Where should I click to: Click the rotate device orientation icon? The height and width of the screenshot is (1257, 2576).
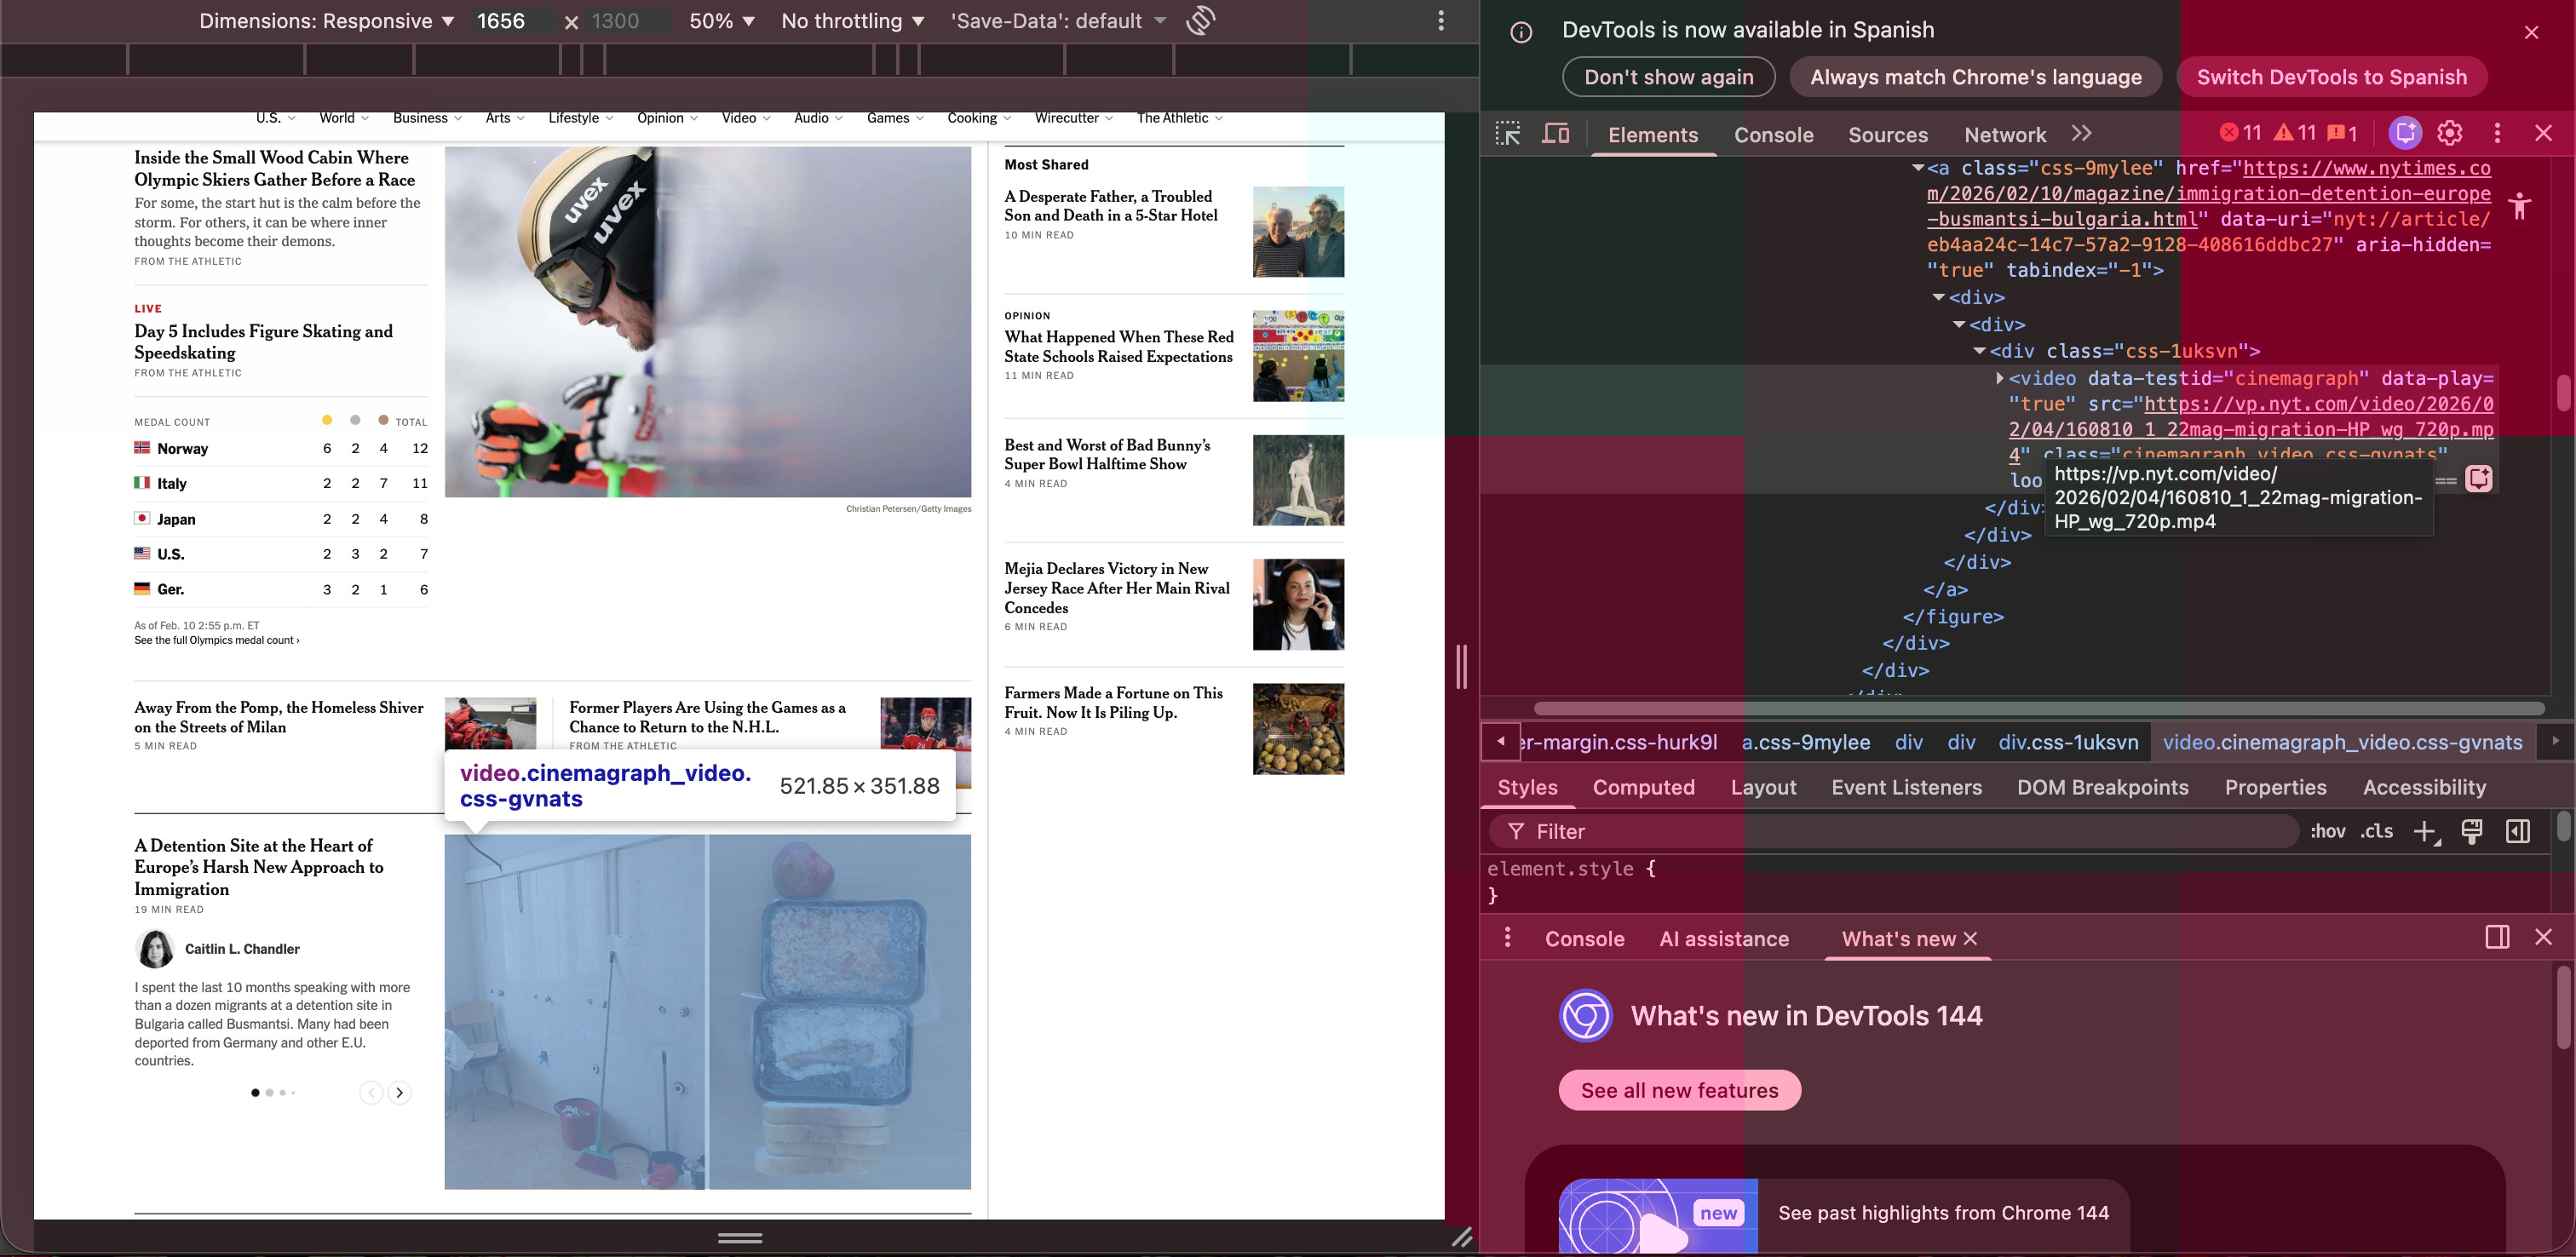[1200, 21]
